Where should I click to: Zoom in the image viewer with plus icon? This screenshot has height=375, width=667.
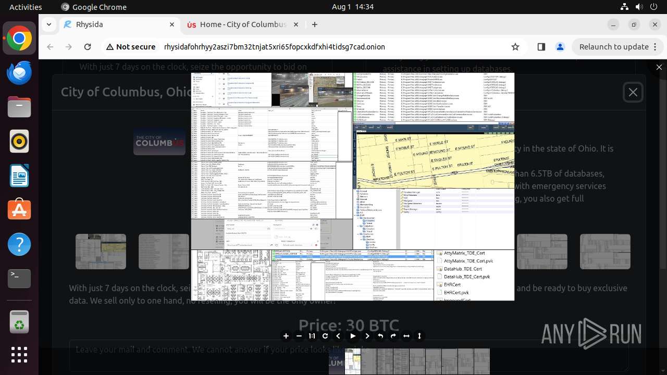(x=286, y=336)
